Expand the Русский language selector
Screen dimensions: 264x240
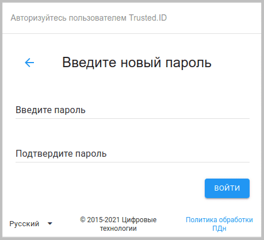pos(31,223)
